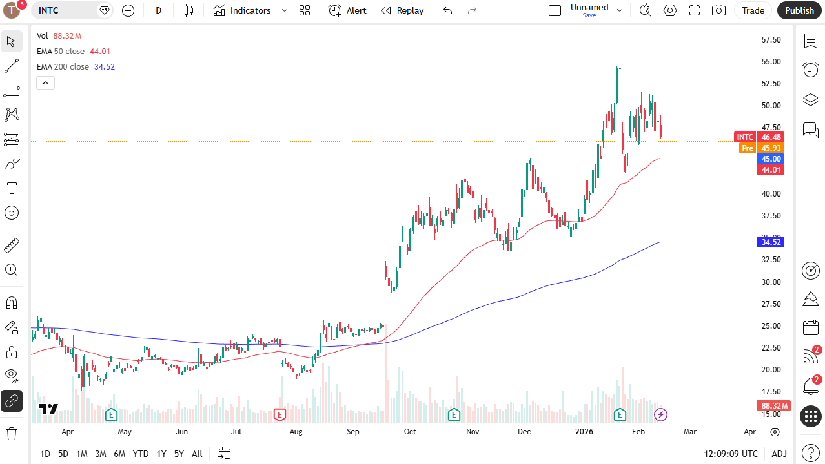Switch range to All
825x464 pixels.
(x=197, y=454)
